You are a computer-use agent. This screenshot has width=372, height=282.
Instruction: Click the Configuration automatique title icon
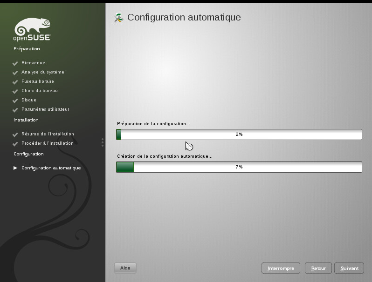point(119,18)
